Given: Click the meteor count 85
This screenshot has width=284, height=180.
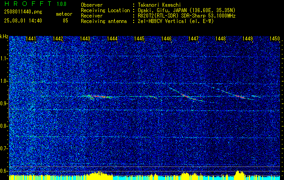Looking at the screenshot, I should point(65,21).
